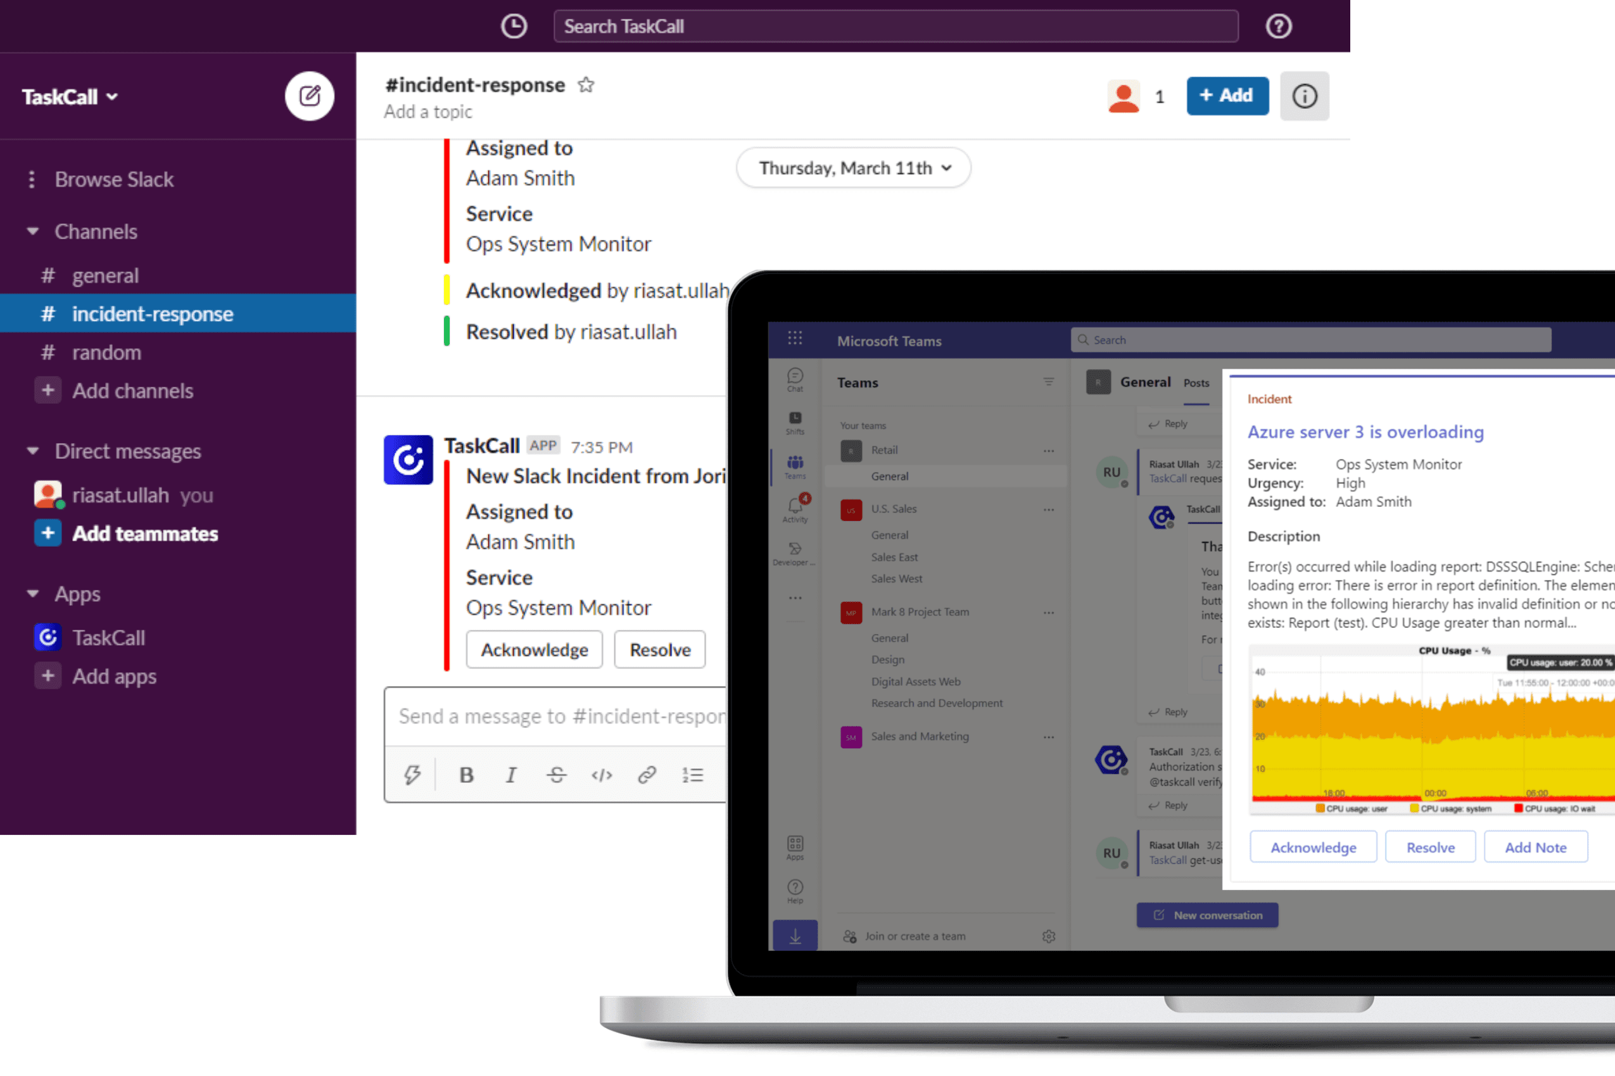Image resolution: width=1615 pixels, height=1076 pixels.
Task: Open more options for Sales and Marketing team
Action: (1049, 737)
